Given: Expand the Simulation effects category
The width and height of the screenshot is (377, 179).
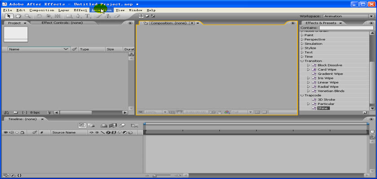Looking at the screenshot, I should [302, 43].
